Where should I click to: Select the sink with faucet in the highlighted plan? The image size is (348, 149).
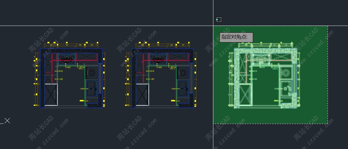[287, 88]
